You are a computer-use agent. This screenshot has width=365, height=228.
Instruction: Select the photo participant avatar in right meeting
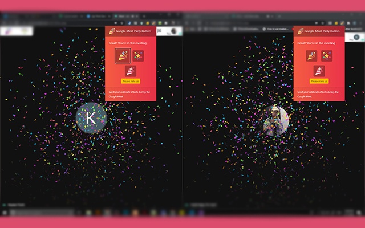pyautogui.click(x=275, y=121)
